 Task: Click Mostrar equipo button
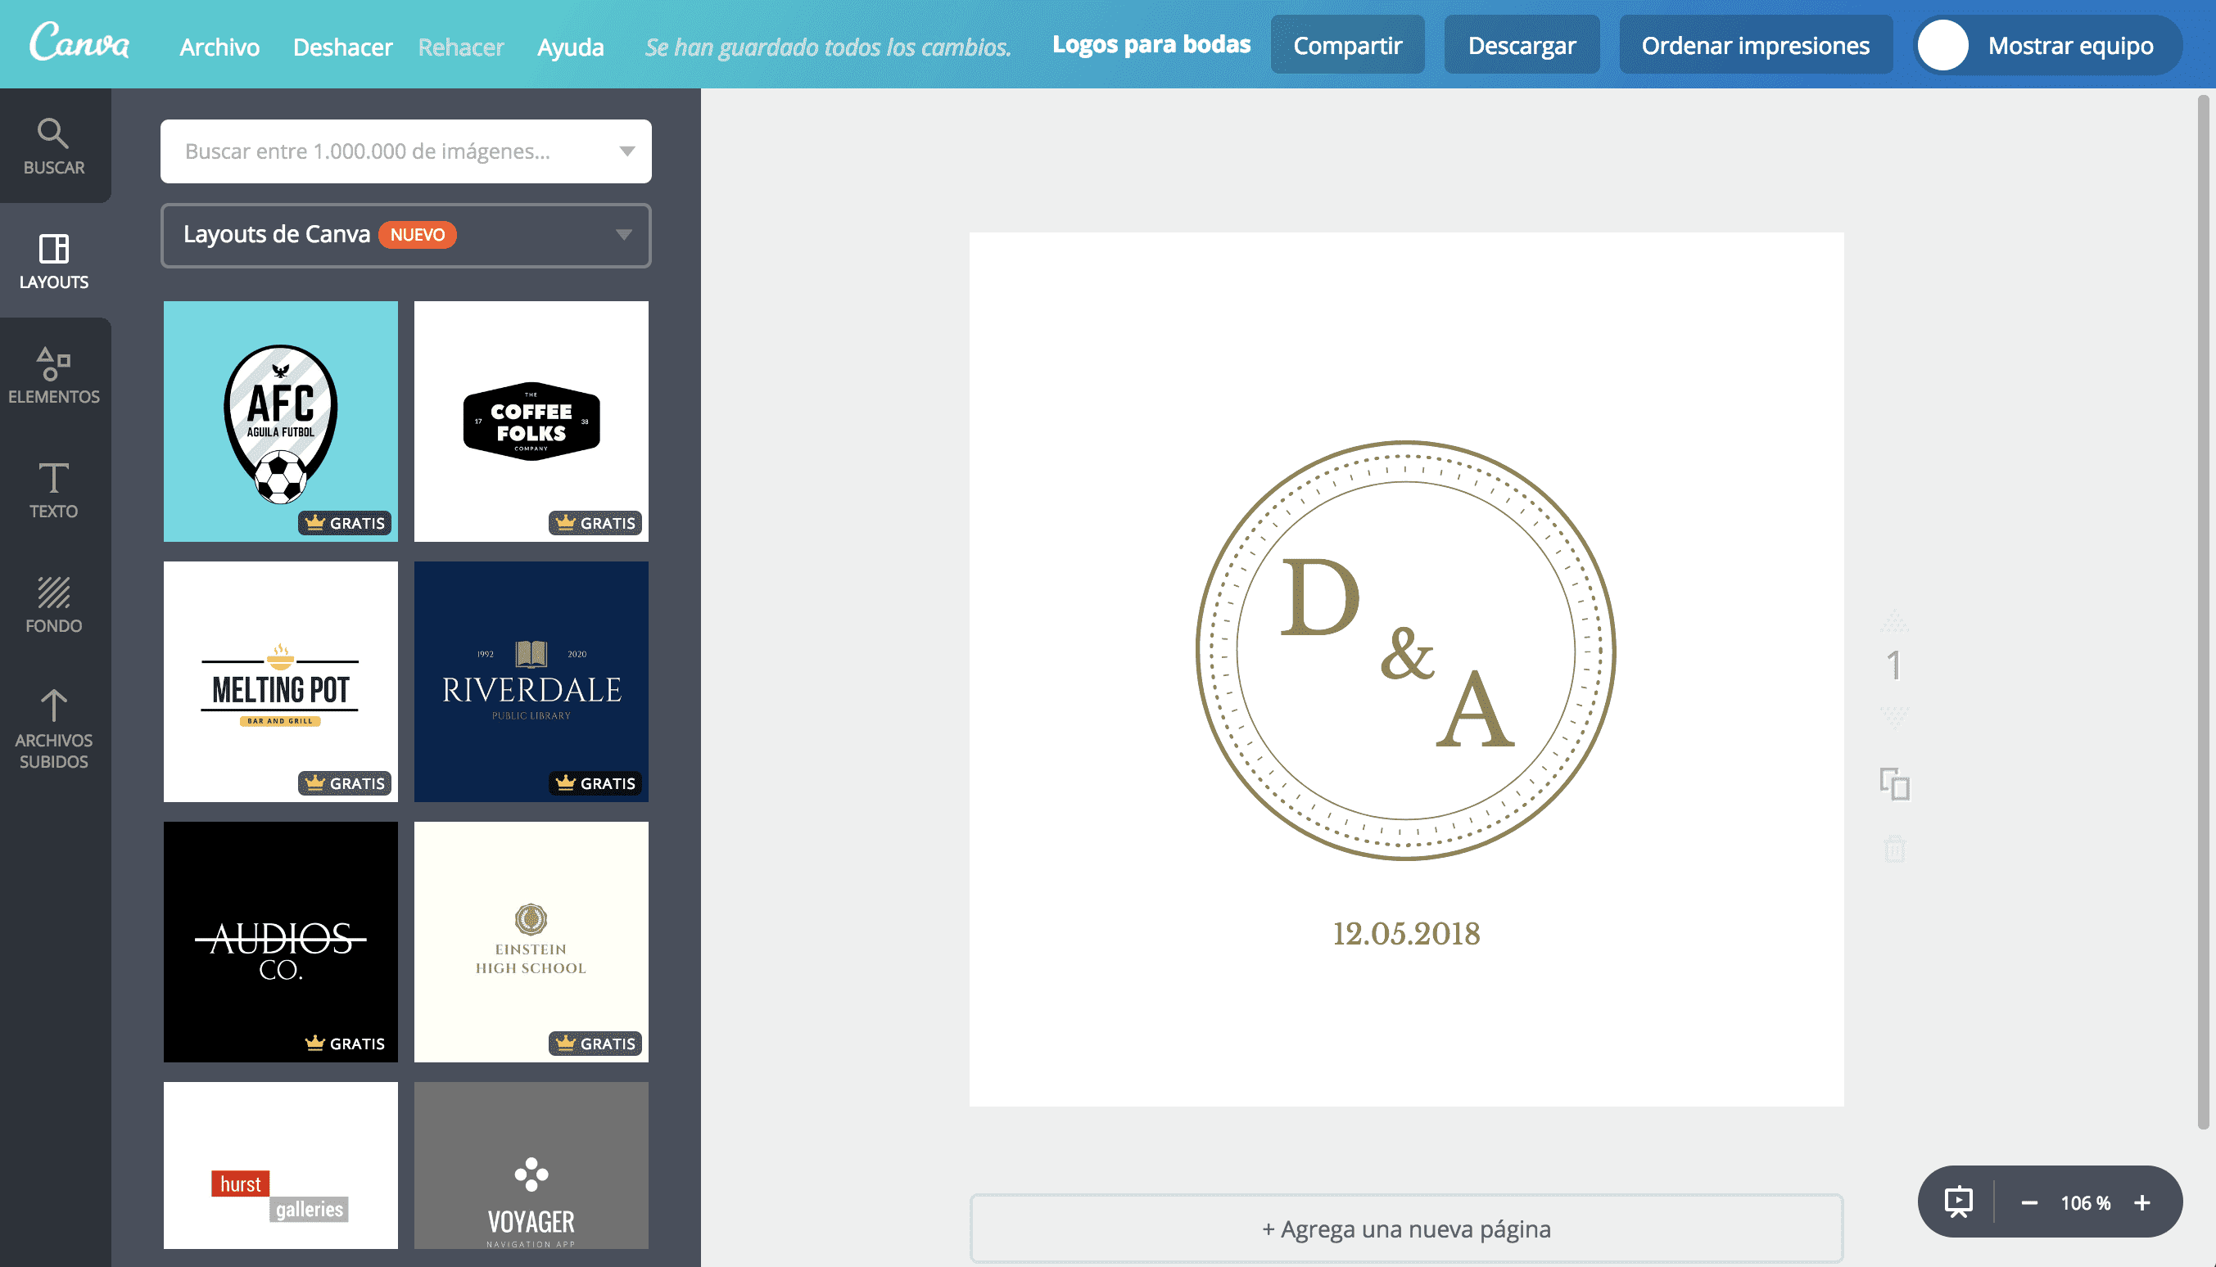coord(2047,45)
